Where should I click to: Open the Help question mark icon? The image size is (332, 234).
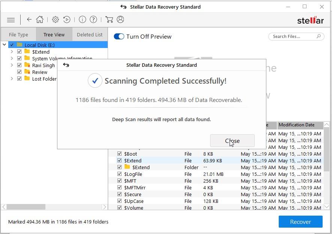(93, 19)
